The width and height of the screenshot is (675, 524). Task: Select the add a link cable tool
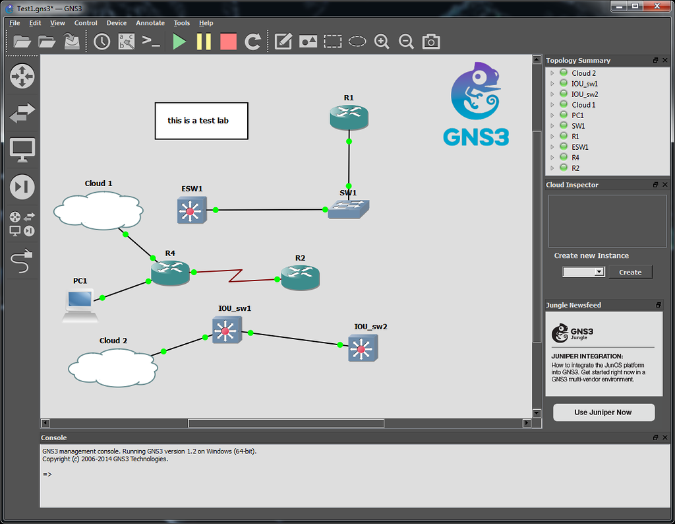[x=22, y=261]
